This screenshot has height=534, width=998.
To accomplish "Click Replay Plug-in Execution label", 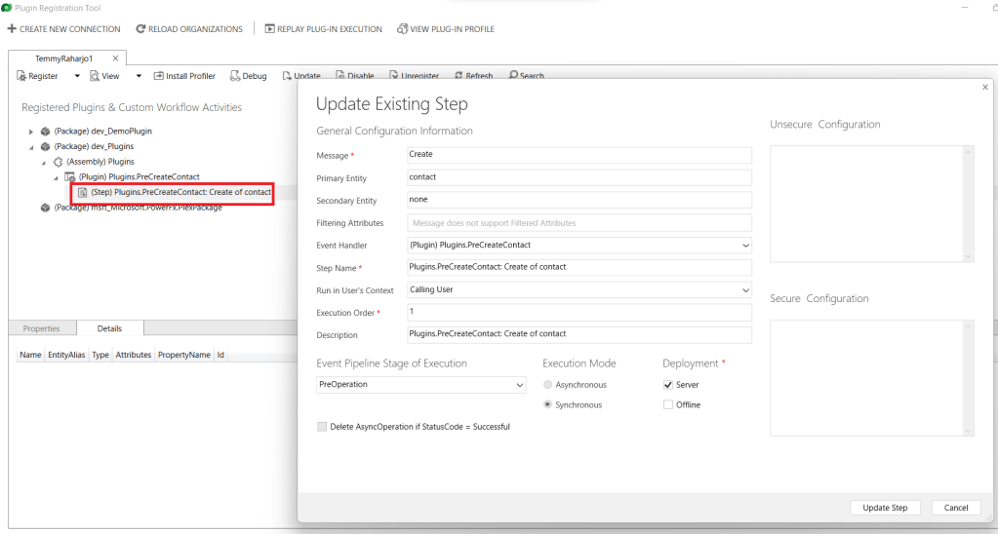I will point(330,29).
